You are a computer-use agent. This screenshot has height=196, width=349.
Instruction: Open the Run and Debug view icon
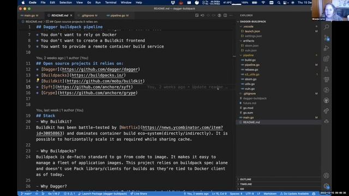click(x=326, y=48)
